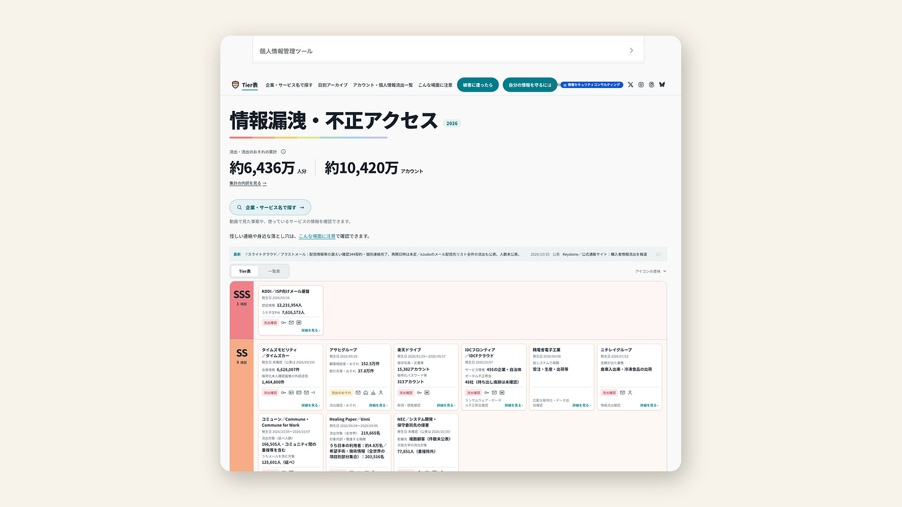Image resolution: width=902 pixels, height=507 pixels.
Task: Open the 集計の内訳を見る link
Action: click(x=248, y=183)
